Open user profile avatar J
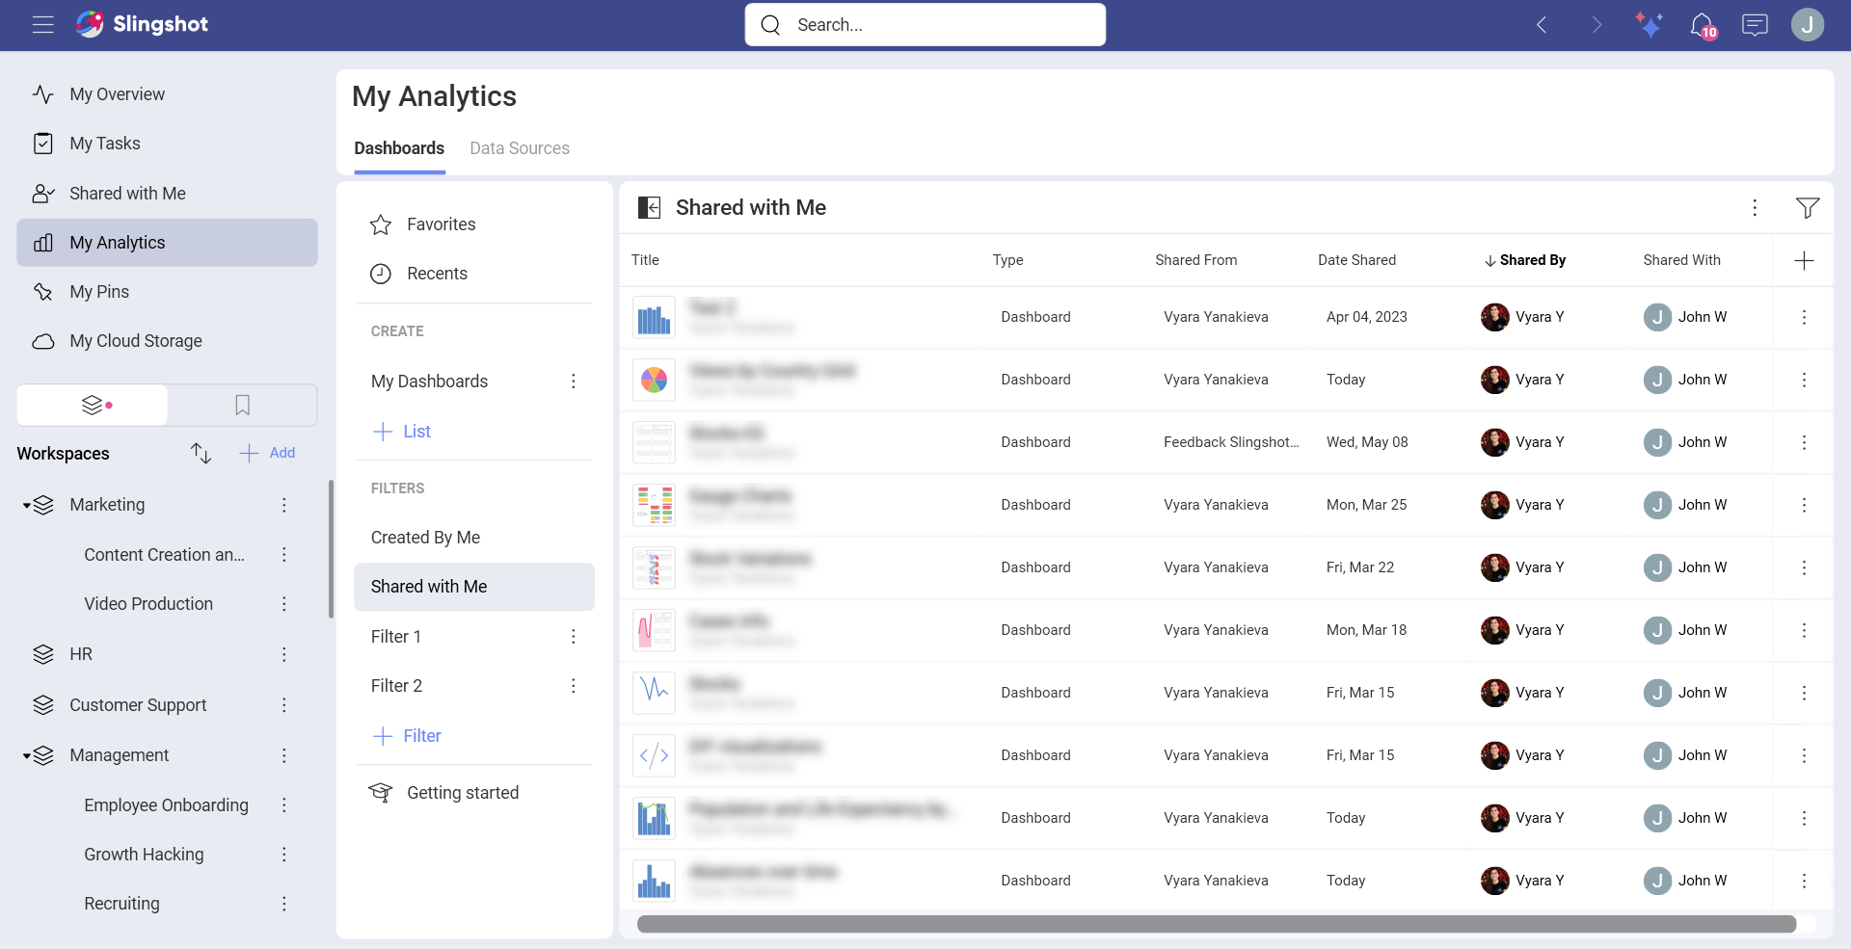This screenshot has width=1851, height=949. 1808,25
